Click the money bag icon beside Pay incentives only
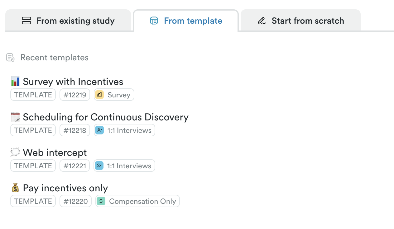 coord(15,188)
